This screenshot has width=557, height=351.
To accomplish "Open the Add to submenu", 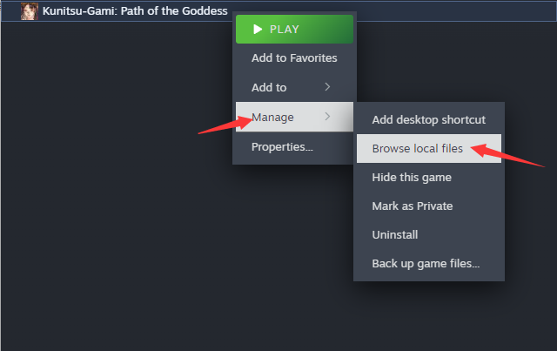I will pyautogui.click(x=294, y=87).
